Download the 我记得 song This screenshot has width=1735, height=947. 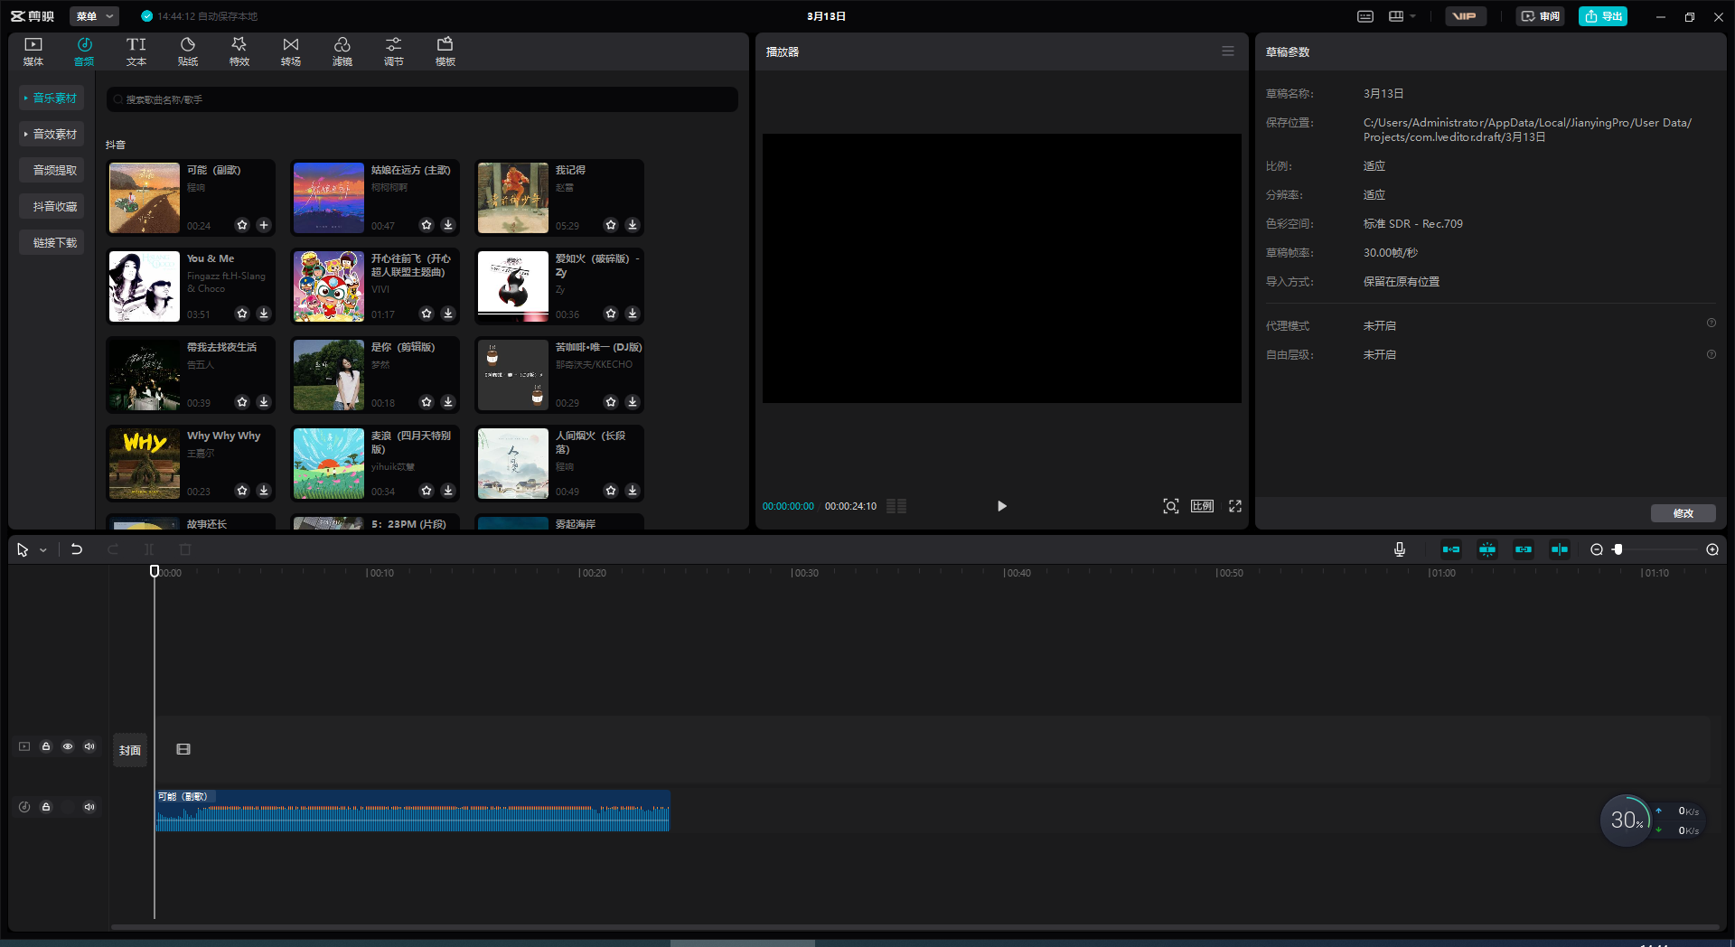(x=633, y=225)
